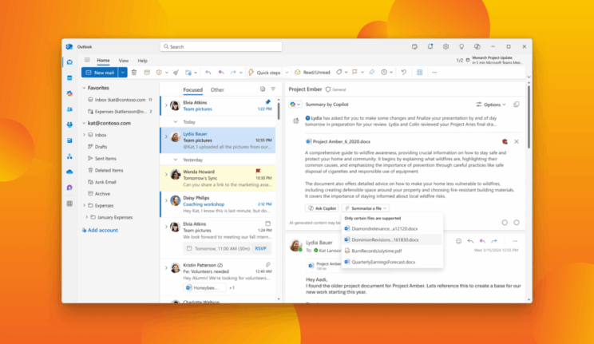Click the message list vertical scrollbar
594x344 pixels.
279,110
